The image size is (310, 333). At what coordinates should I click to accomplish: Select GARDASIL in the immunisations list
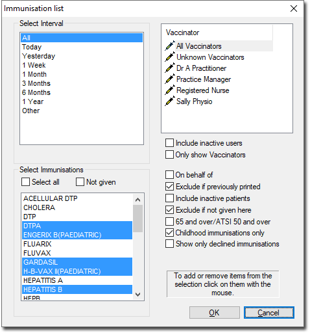[77, 262]
